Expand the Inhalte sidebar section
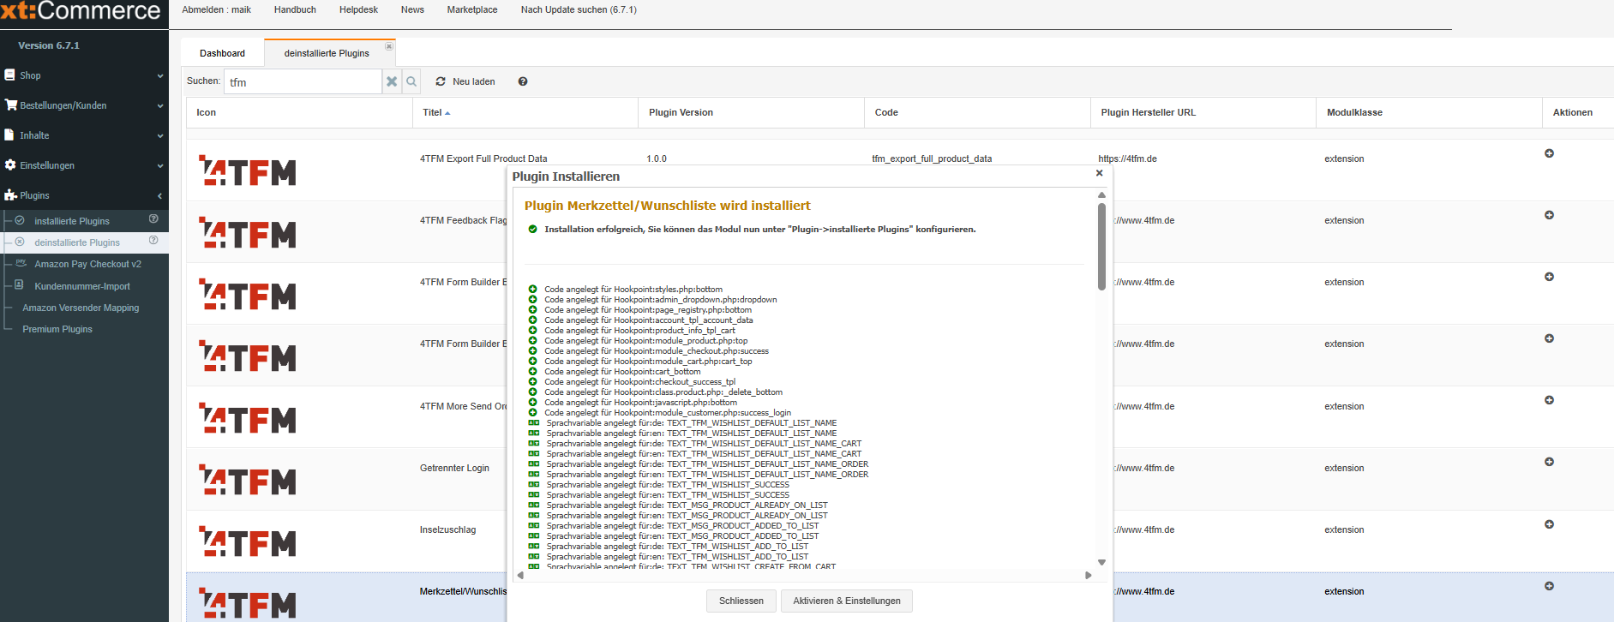 84,135
